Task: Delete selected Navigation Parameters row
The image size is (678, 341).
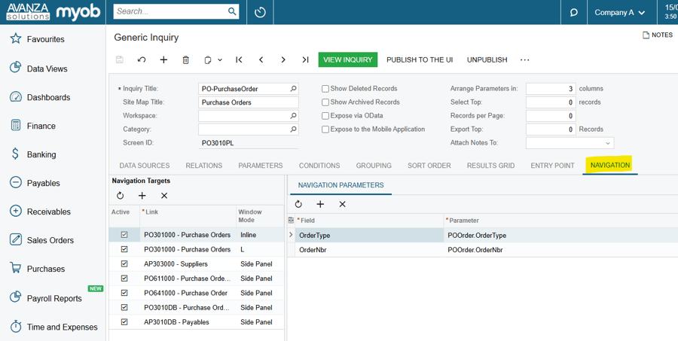Action: click(343, 204)
